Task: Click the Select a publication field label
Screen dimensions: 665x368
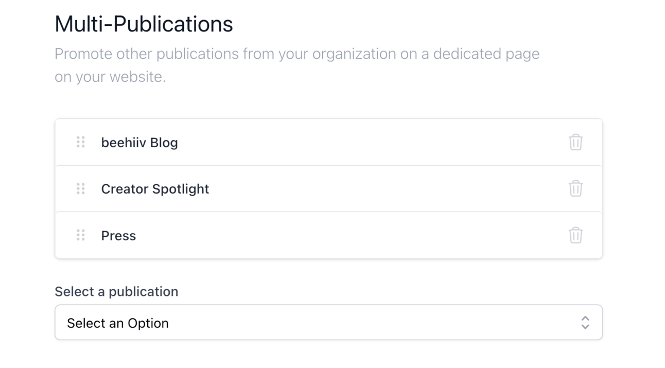Action: coord(116,291)
